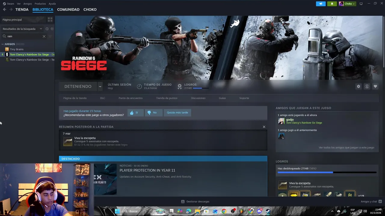Go to TIENDA section
This screenshot has width=385, height=216.
[22, 10]
